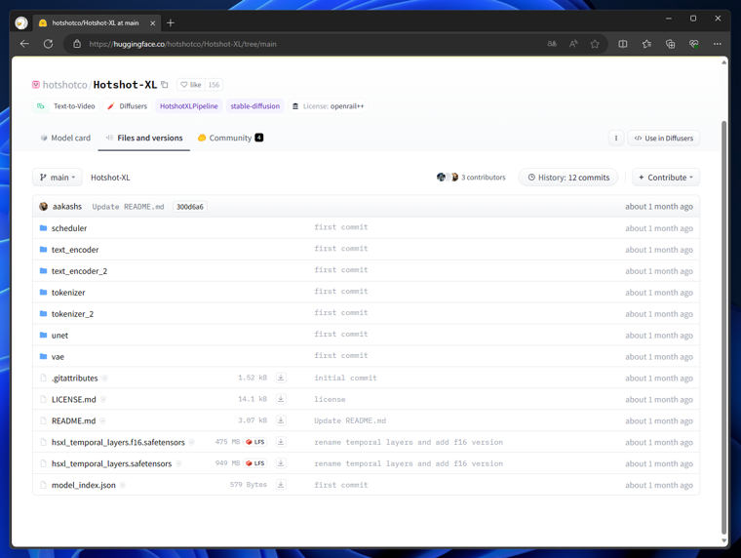
Task: Open browser essentials heart icon
Action: (694, 44)
